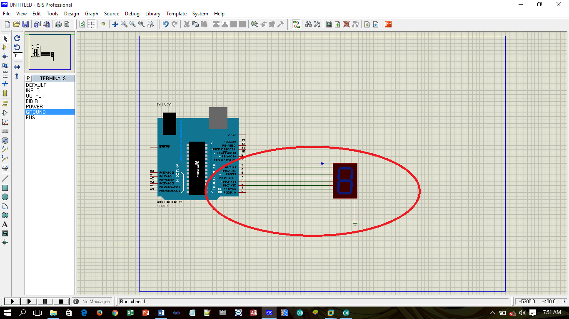
Task: Click the rotation angle input field
Action: coord(17,56)
